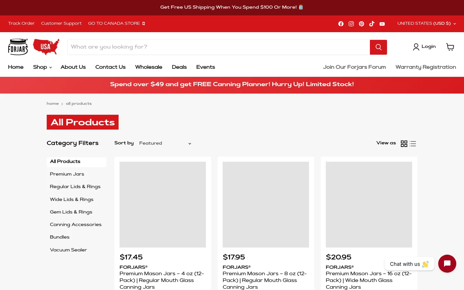The image size is (464, 290).
Task: Open the 8 oz Mason Jars product image
Action: [266, 204]
